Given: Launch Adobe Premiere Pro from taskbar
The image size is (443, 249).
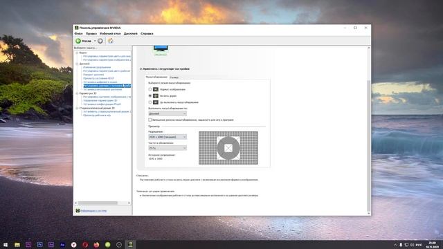Looking at the screenshot, I should (x=28, y=245).
